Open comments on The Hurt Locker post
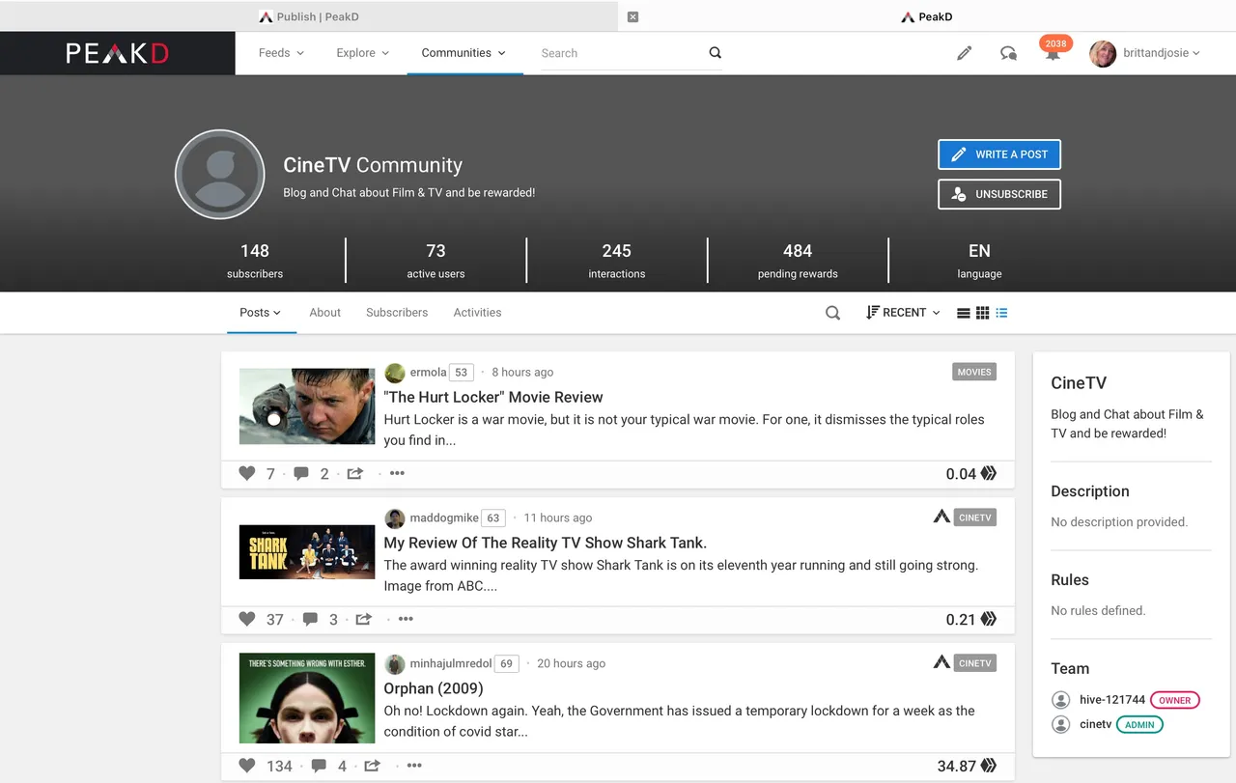Image resolution: width=1236 pixels, height=783 pixels. click(x=301, y=473)
